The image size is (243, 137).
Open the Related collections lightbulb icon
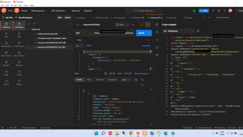point(157,55)
